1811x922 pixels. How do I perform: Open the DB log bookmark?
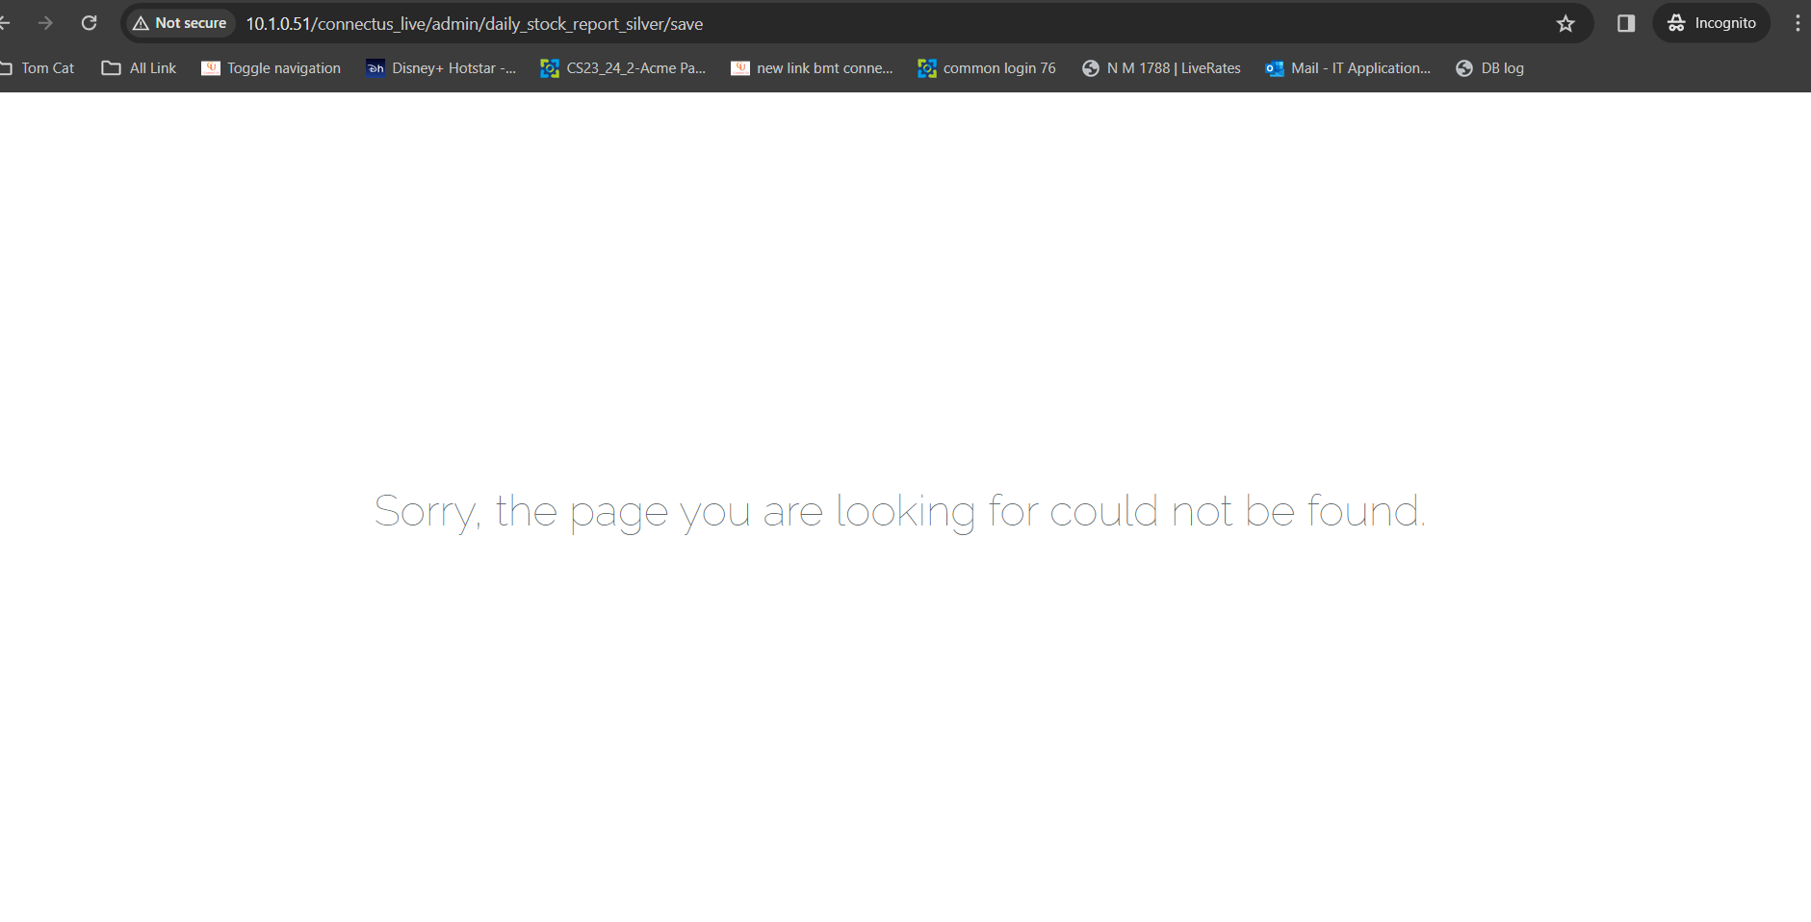[1490, 68]
